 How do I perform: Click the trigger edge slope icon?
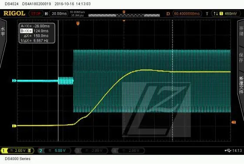[216, 13]
